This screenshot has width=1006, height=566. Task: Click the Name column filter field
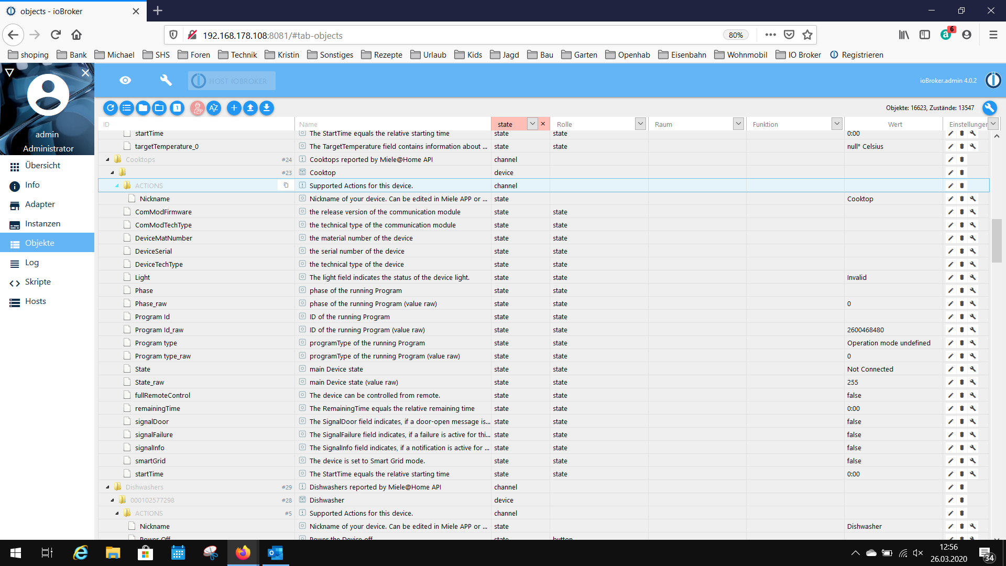393,124
